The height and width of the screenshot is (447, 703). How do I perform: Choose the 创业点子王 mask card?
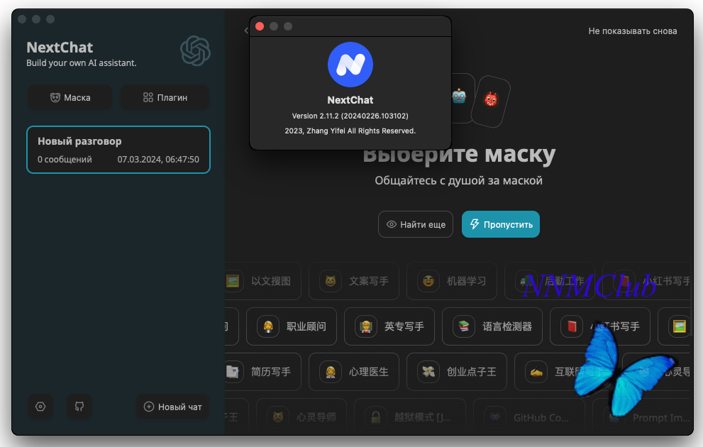tap(456, 372)
